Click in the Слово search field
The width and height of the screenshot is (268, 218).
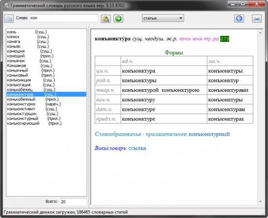(64, 18)
